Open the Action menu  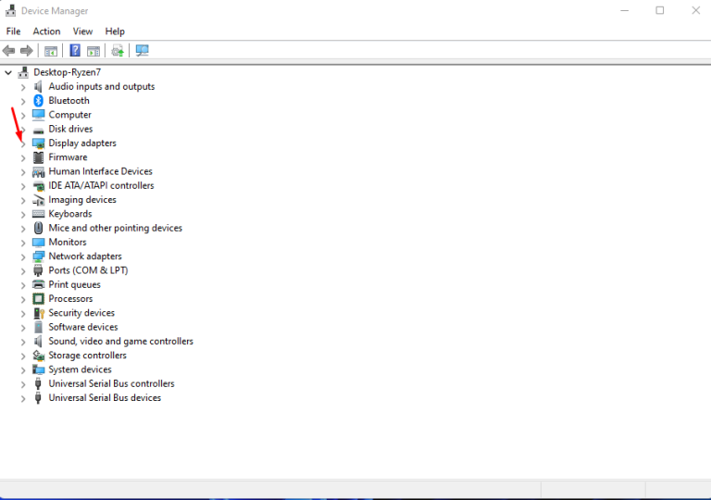pyautogui.click(x=46, y=31)
